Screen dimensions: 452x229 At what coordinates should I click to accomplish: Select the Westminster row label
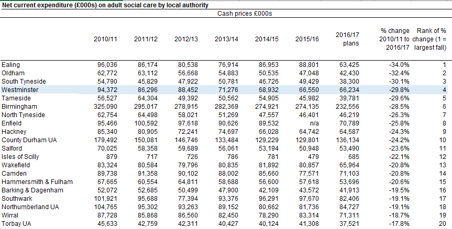[x=19, y=90]
